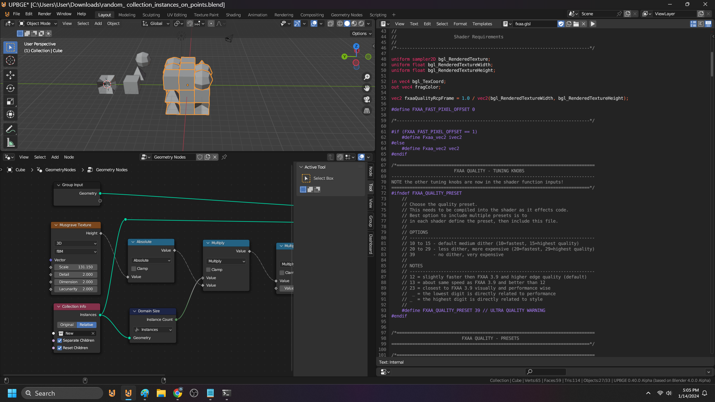Switch to the Shading workspace tab
Viewport: 715px width, 402px height.
point(233,15)
